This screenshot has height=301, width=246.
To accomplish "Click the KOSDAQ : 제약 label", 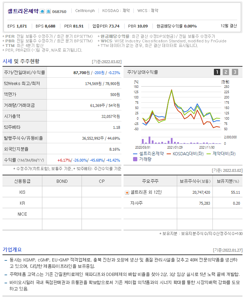I will click(116, 11).
